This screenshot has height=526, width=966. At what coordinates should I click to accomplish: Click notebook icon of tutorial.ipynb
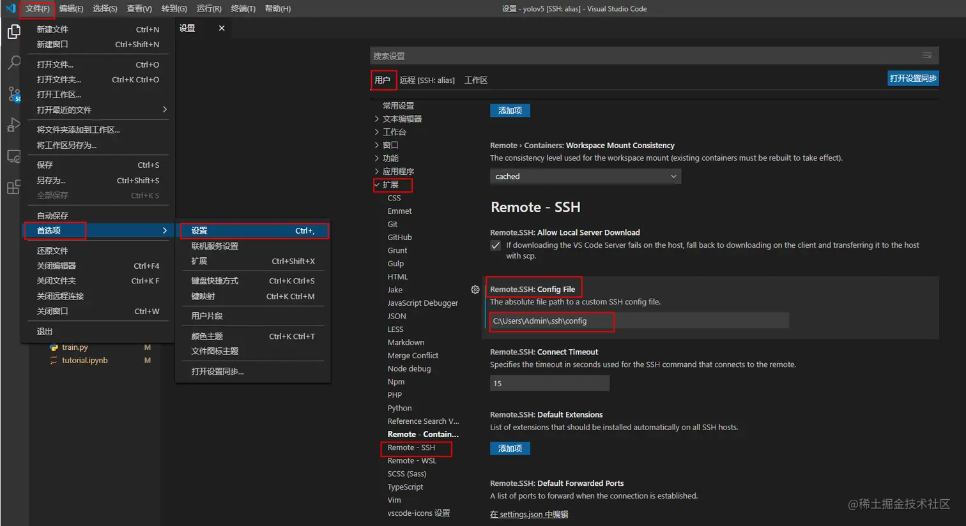click(x=54, y=361)
